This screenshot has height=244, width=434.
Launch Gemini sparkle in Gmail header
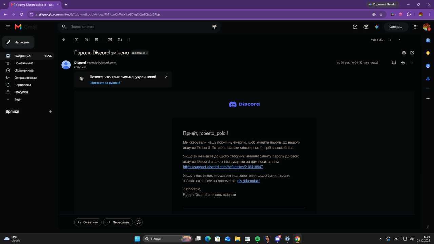[x=376, y=27]
